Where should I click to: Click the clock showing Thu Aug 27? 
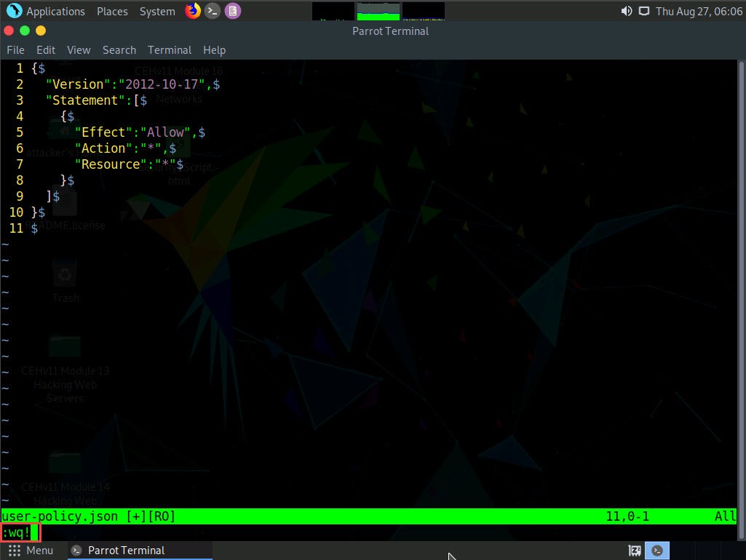699,12
